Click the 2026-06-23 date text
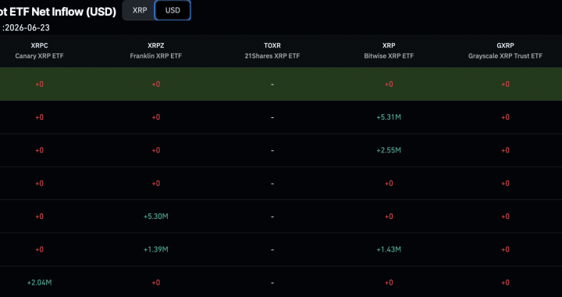 point(27,27)
